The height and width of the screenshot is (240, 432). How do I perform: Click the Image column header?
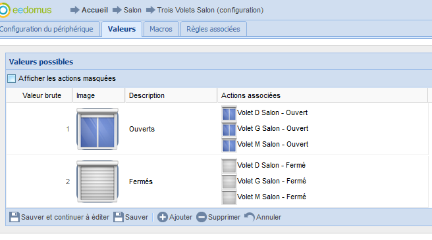tap(99, 95)
